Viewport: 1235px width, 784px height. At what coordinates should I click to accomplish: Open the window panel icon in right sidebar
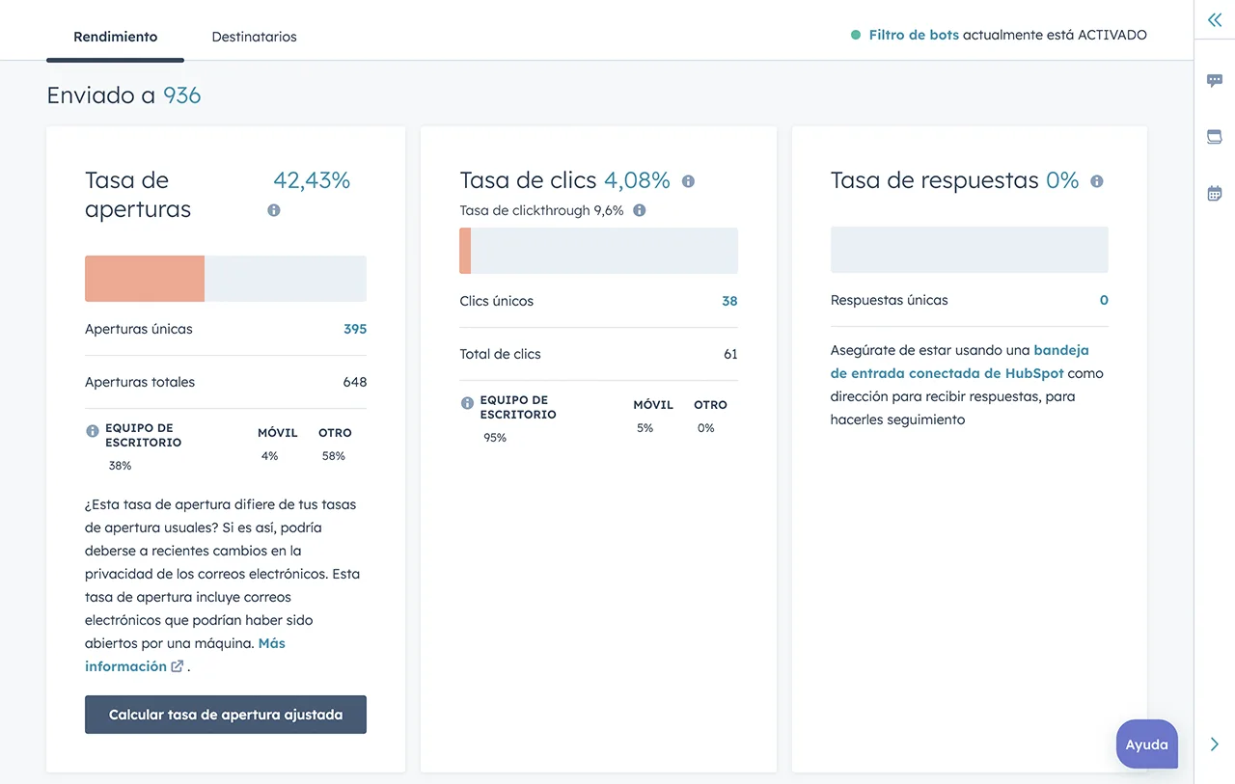point(1215,137)
